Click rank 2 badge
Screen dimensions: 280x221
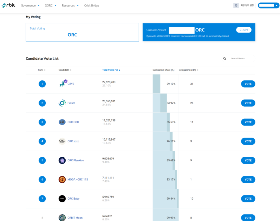(x=42, y=103)
